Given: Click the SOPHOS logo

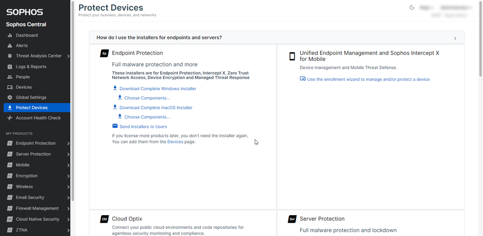Looking at the screenshot, I should click(25, 12).
